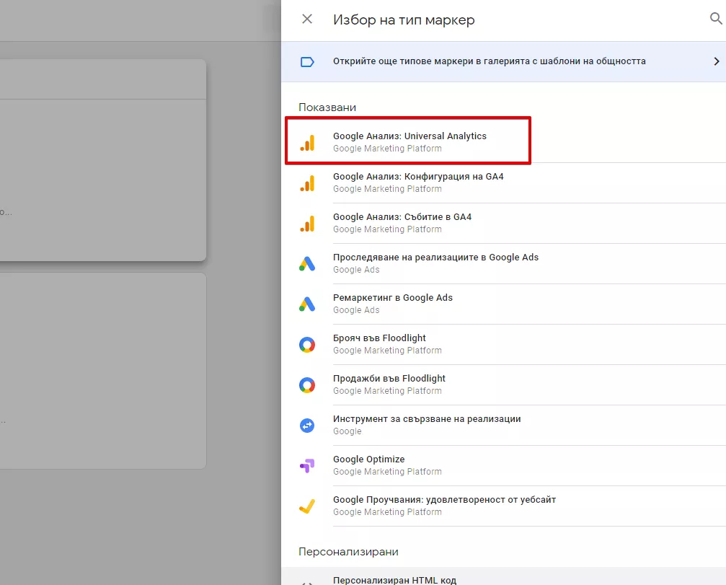726x585 pixels.
Task: Click Google subtitle under conversion linker
Action: coord(347,431)
